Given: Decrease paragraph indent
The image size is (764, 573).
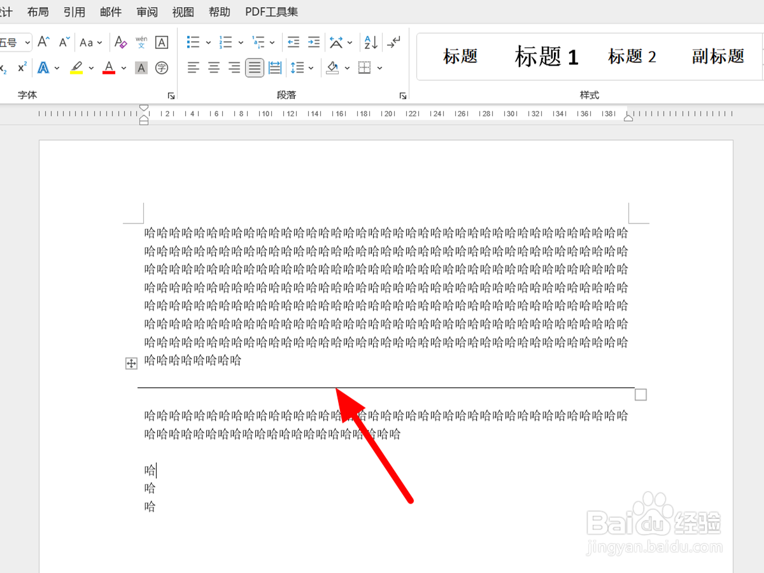Looking at the screenshot, I should (x=293, y=42).
